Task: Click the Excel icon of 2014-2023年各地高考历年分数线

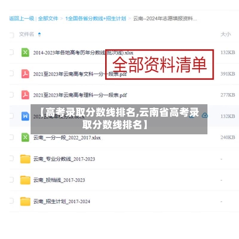Action: pos(25,52)
